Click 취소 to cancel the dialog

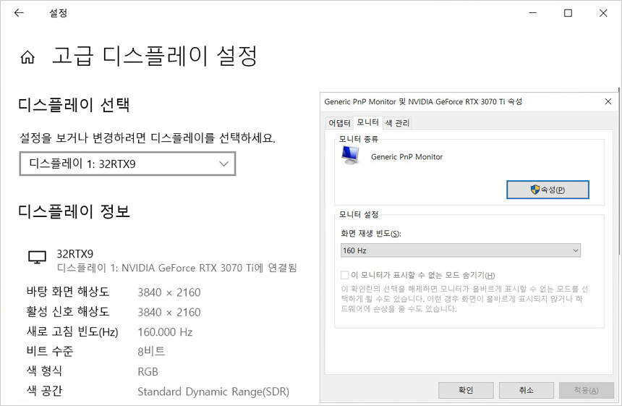pyautogui.click(x=526, y=390)
